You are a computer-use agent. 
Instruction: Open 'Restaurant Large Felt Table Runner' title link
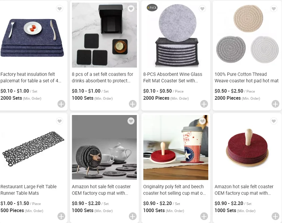point(29,190)
